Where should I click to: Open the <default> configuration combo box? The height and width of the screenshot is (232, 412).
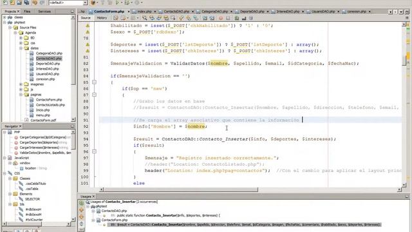point(68,3)
